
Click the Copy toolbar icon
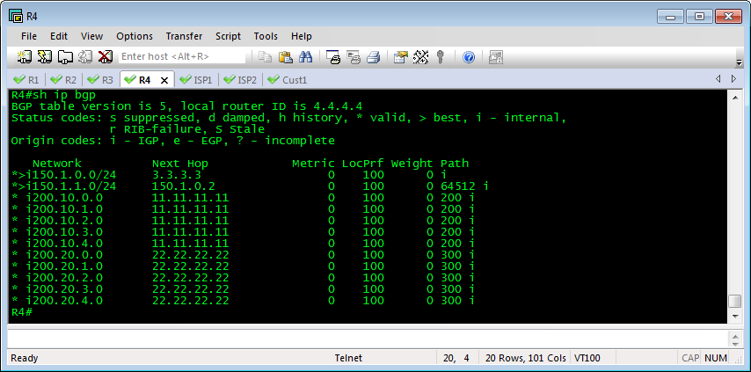[x=265, y=57]
